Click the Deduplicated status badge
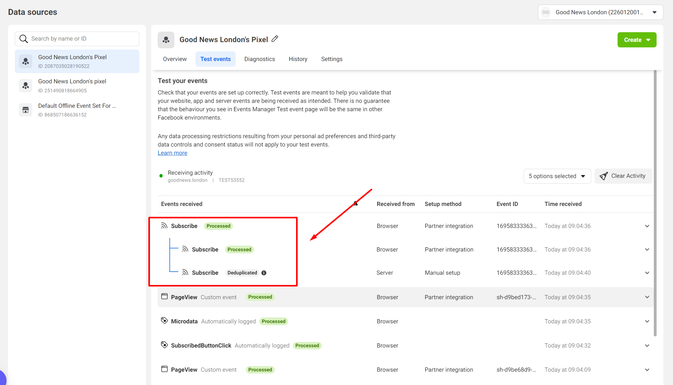Image resolution: width=673 pixels, height=385 pixels. coord(242,273)
